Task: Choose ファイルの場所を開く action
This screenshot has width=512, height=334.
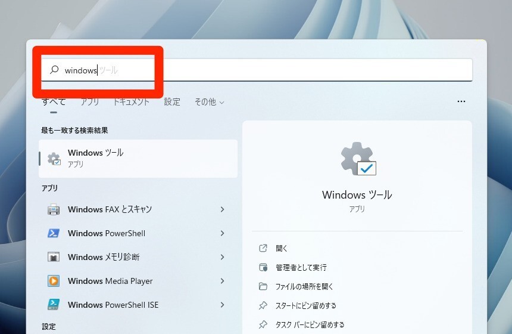Action: coord(304,286)
